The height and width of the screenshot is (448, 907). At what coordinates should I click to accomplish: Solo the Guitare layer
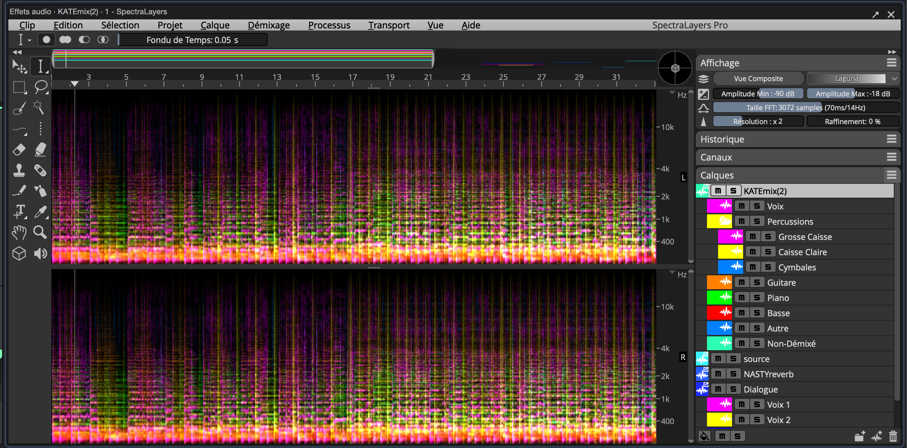[757, 282]
